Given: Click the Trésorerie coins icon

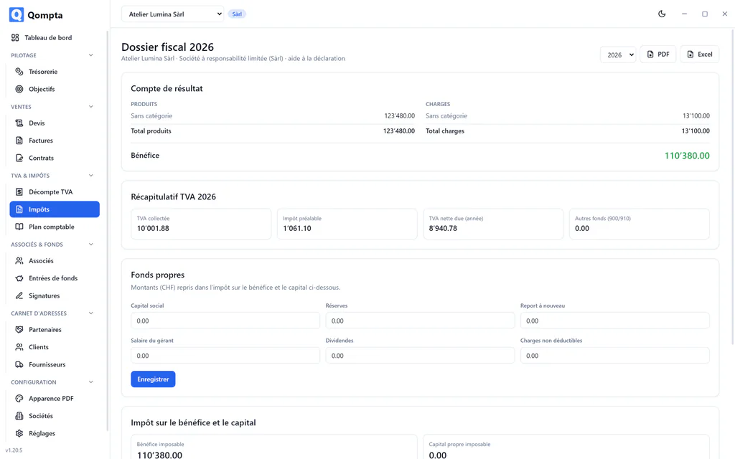Looking at the screenshot, I should [x=19, y=72].
